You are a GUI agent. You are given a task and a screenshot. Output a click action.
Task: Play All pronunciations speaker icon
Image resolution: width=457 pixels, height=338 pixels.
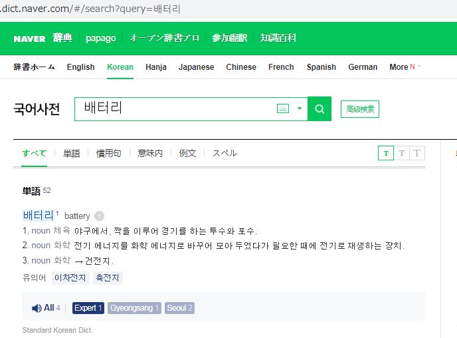37,308
